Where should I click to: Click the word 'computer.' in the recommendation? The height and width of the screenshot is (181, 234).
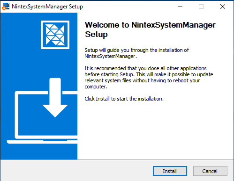click(96, 87)
